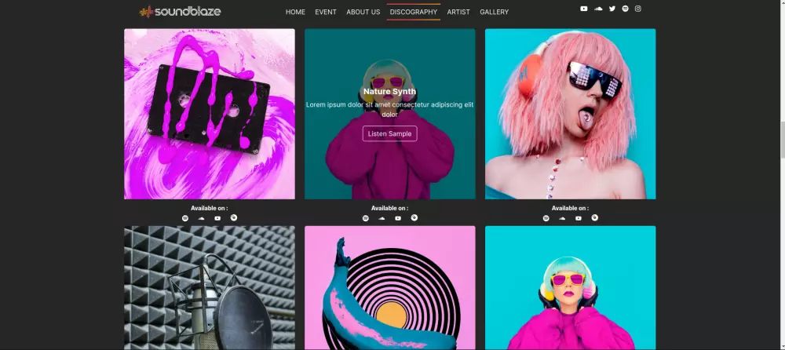Click the disc icon under pink-haired woman album
Viewport: 785px width, 350px height.
pos(595,218)
